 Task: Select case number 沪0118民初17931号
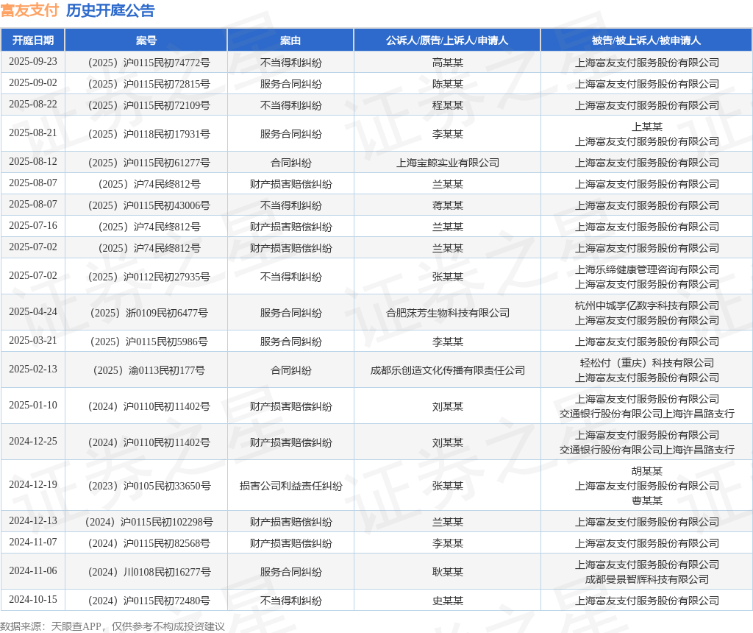click(149, 134)
